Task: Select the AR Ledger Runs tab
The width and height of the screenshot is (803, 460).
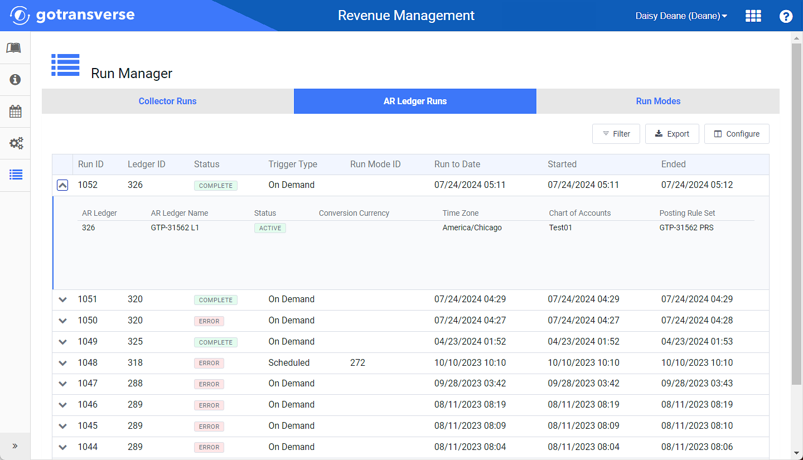Action: coord(415,101)
